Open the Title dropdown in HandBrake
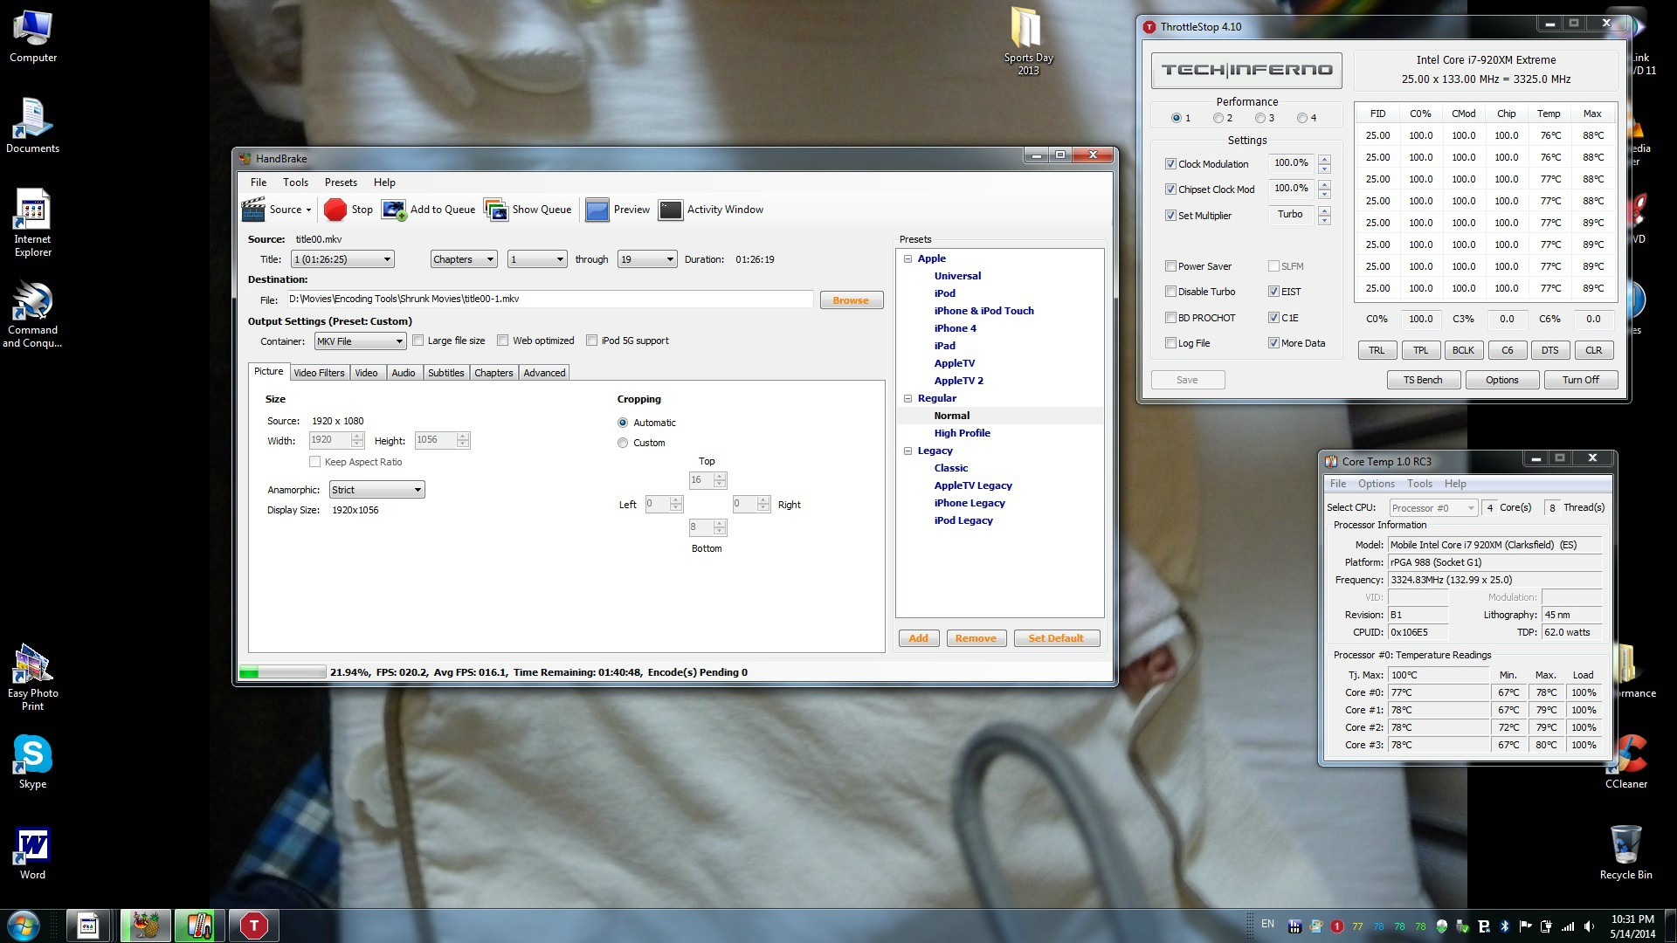1677x943 pixels. point(342,259)
